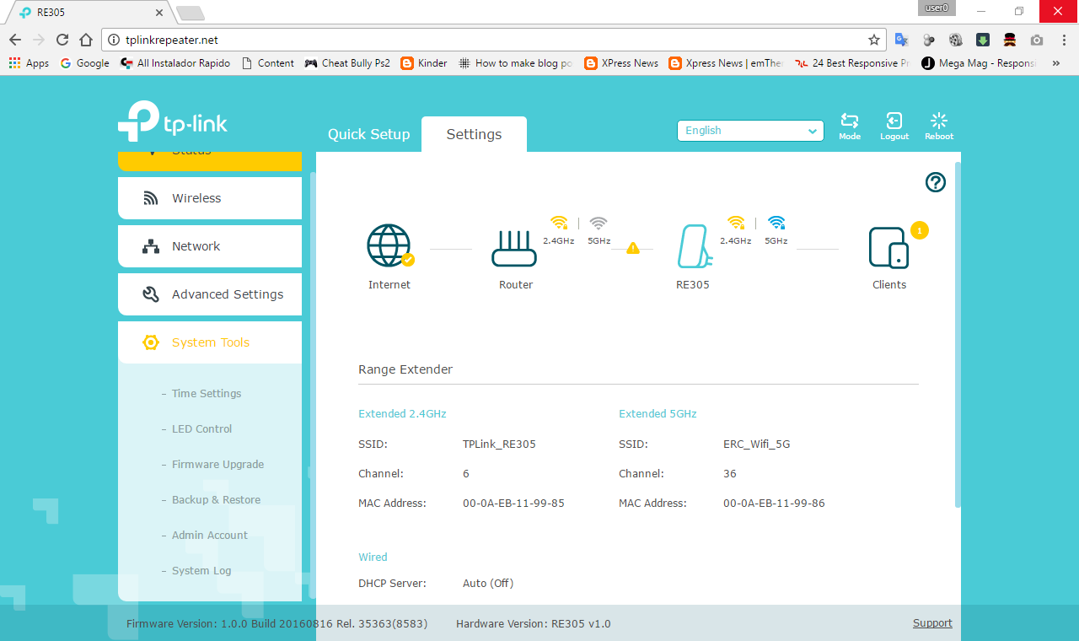Open the Cheat Bully Ps2 bookmark
This screenshot has width=1079, height=641.
(347, 63)
